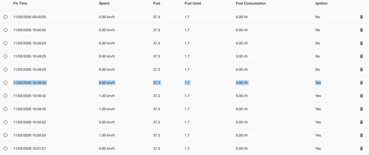This screenshot has width=369, height=155.
Task: Remove the 10:40:05 position record
Action: click(x=361, y=30)
